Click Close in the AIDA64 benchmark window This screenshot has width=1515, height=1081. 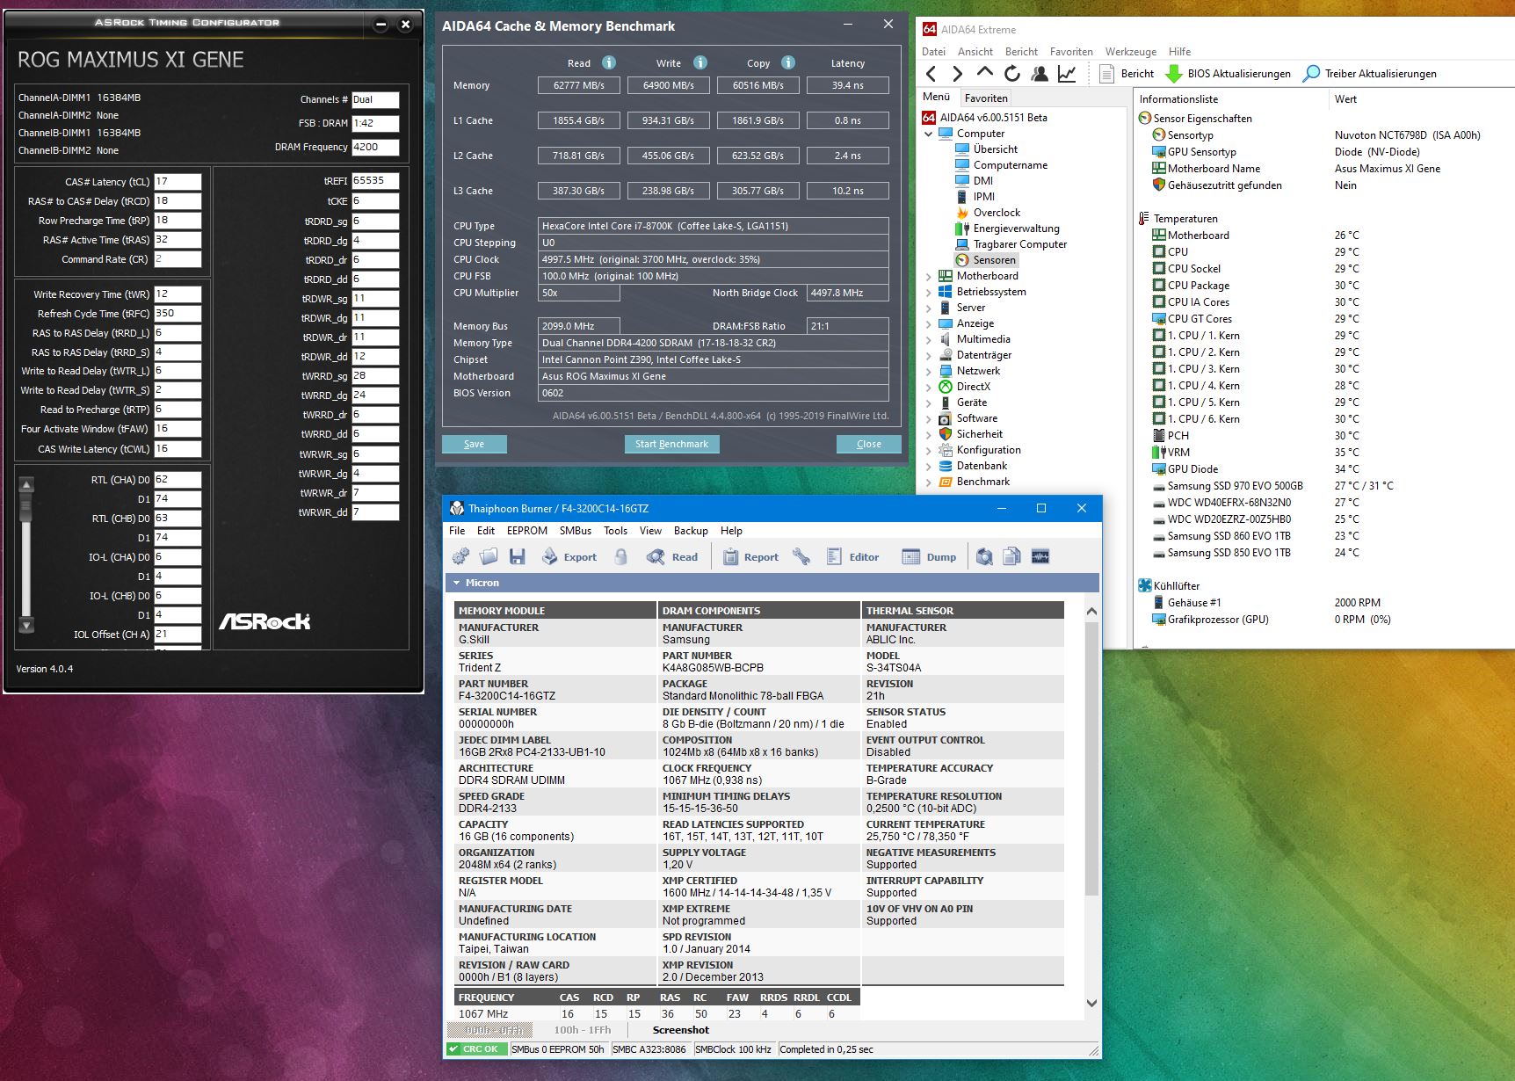click(868, 444)
